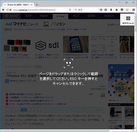Click the Pocket icon in the toolbar
The width and height of the screenshot is (137, 132).
coord(122,10)
